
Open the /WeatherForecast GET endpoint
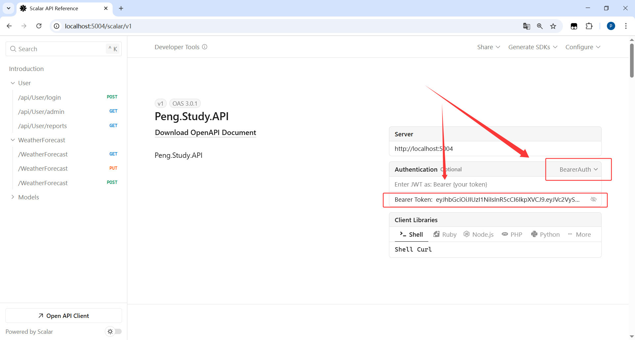(x=68, y=154)
